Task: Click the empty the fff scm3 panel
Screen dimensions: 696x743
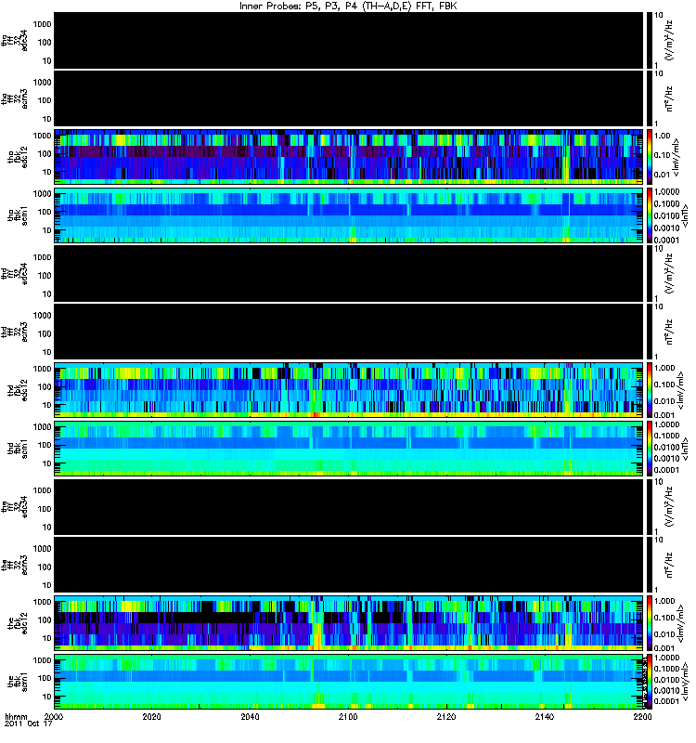Action: coord(349,565)
